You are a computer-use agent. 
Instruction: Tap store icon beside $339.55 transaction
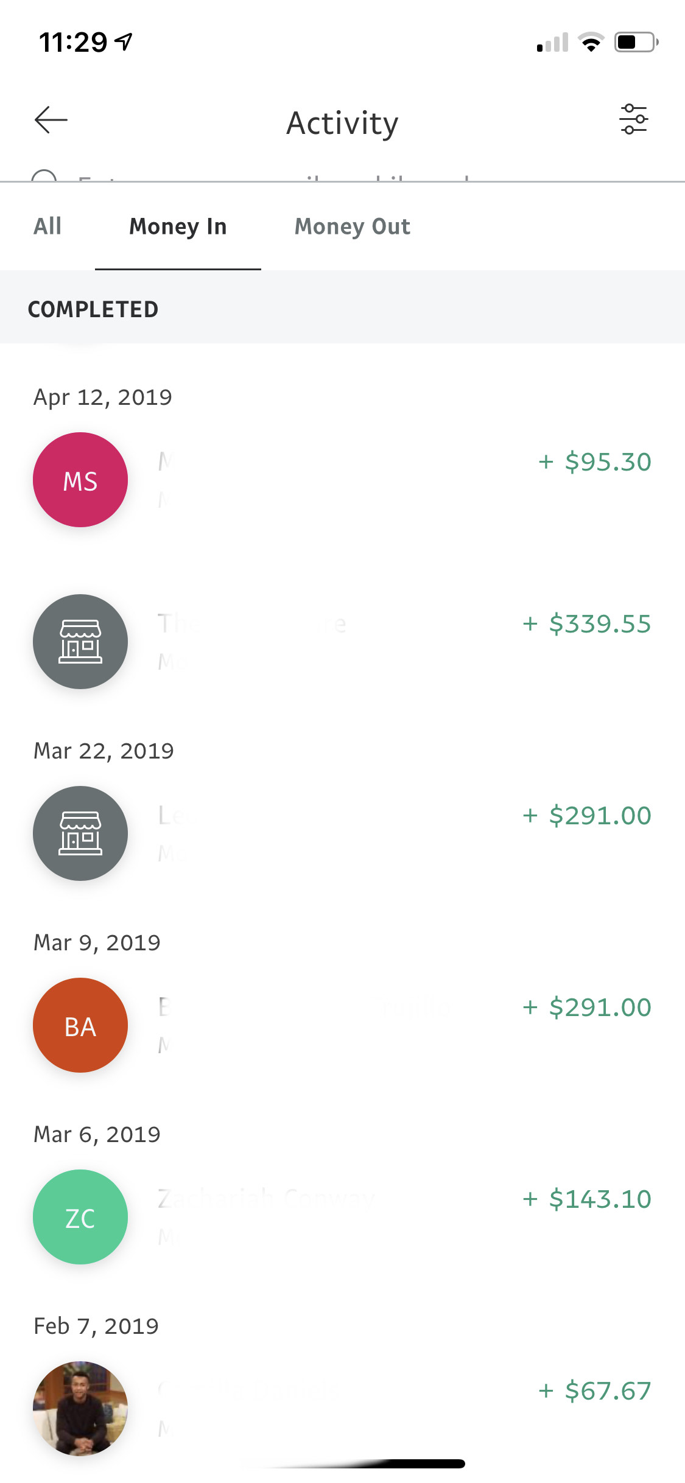tap(80, 642)
